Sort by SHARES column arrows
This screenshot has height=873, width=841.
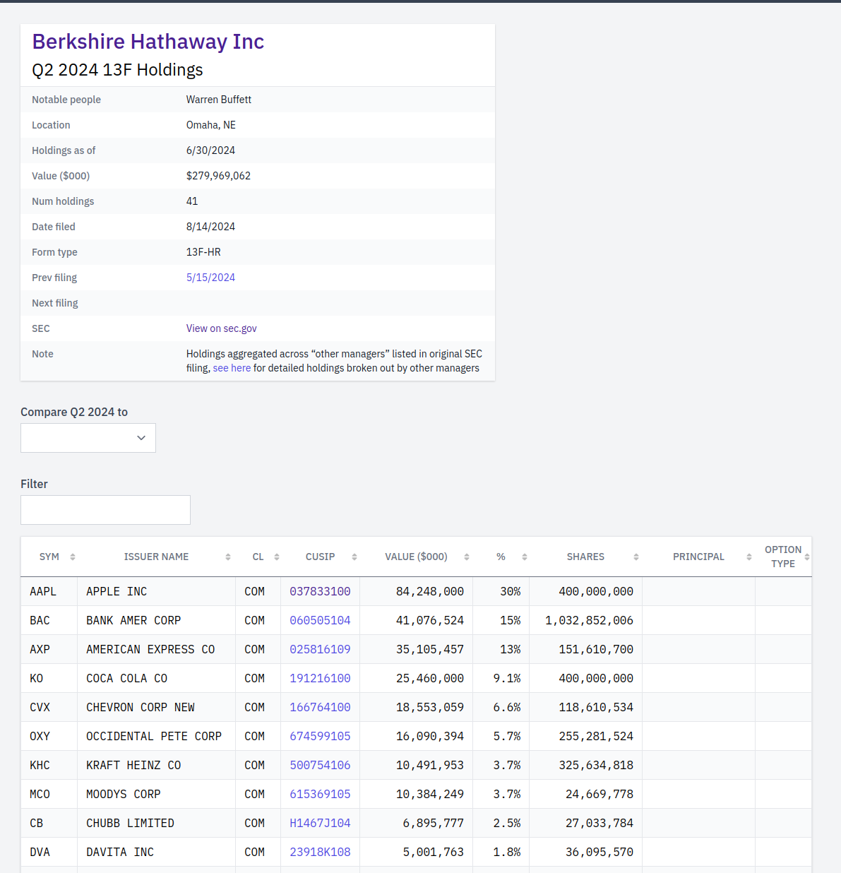[636, 557]
